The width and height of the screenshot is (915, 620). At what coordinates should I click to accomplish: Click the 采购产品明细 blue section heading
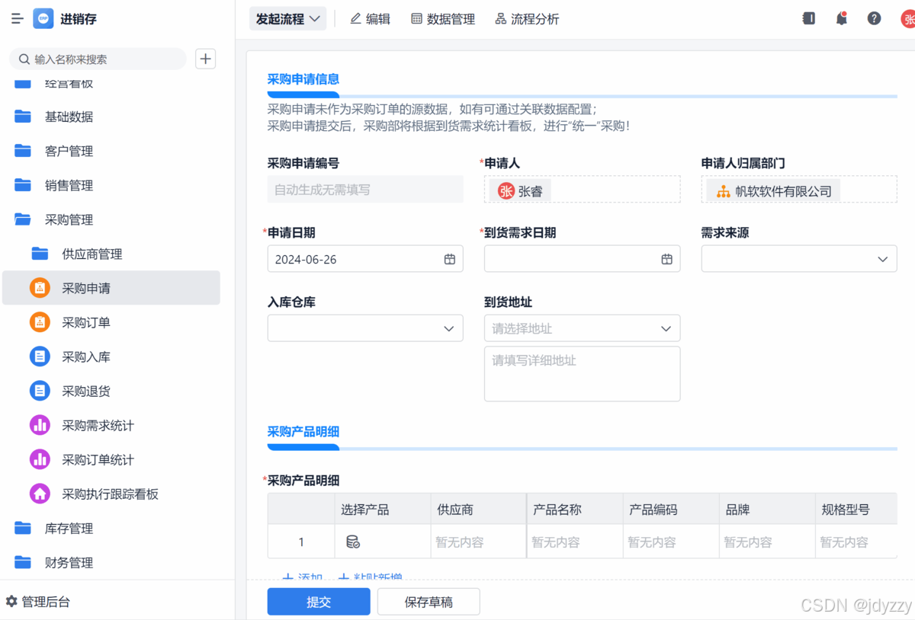click(x=303, y=431)
